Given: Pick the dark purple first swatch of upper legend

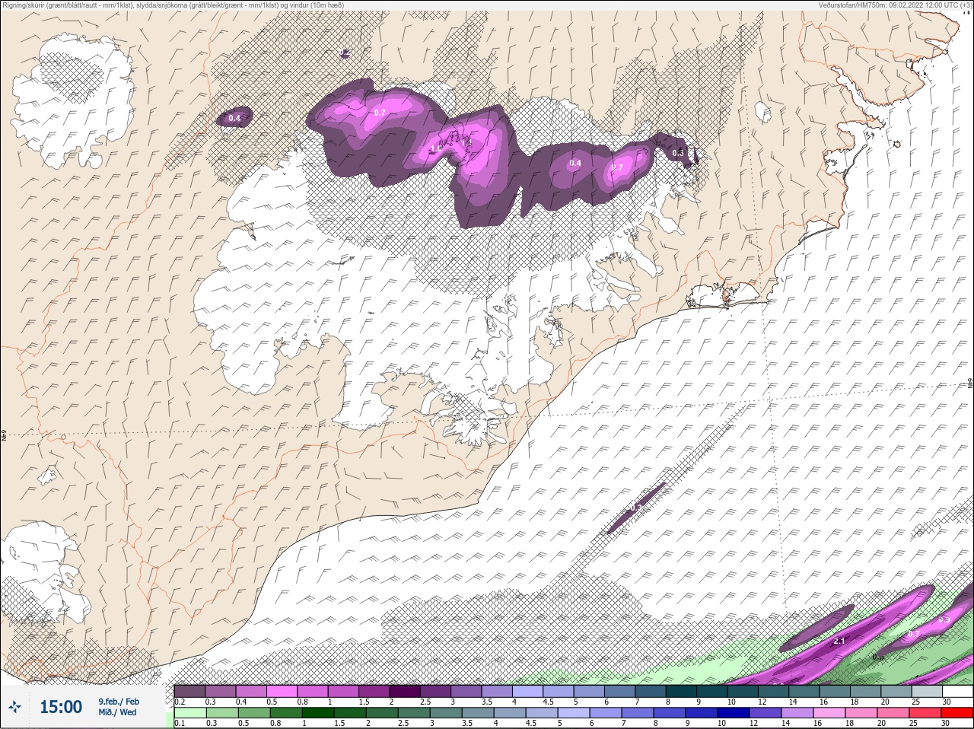Looking at the screenshot, I should tap(189, 691).
